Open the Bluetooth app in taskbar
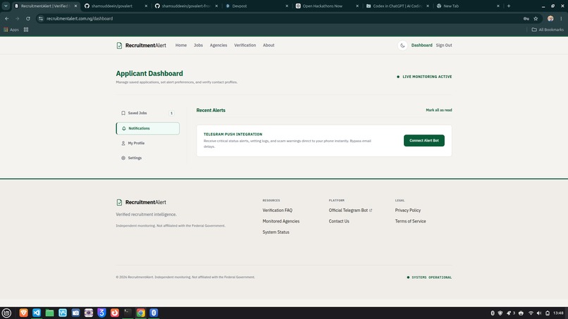The width and height of the screenshot is (568, 319). point(154,313)
